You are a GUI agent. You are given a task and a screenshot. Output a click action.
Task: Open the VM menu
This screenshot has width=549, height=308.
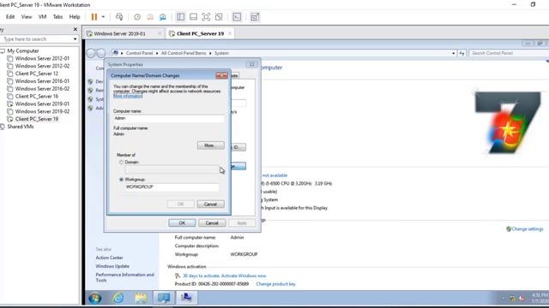coord(42,17)
